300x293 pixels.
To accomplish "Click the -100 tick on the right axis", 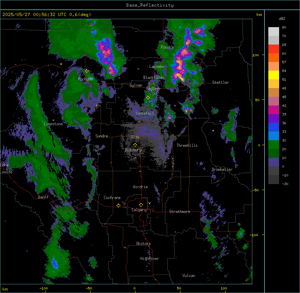I will pyautogui.click(x=254, y=235).
